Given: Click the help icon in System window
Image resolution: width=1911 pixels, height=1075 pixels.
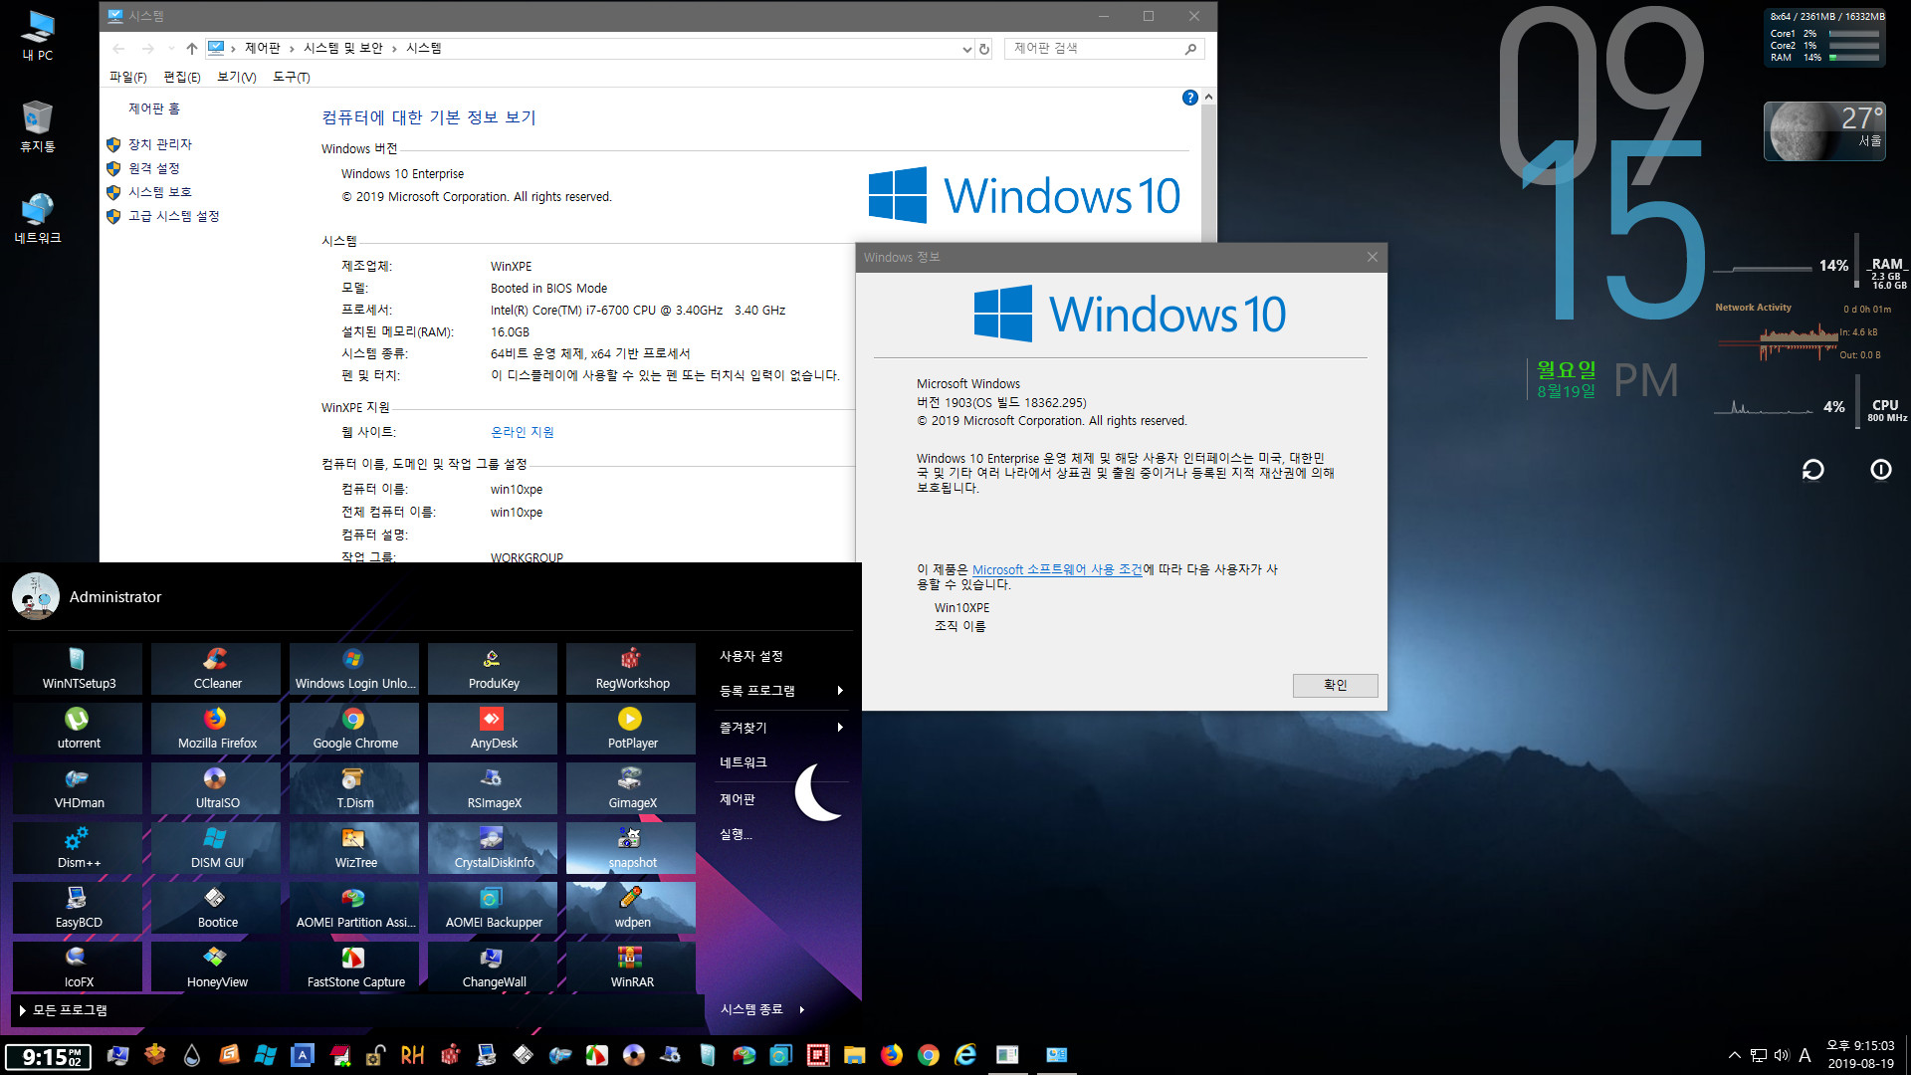Looking at the screenshot, I should coord(1189,98).
